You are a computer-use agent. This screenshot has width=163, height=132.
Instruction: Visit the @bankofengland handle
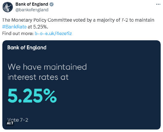click(x=32, y=10)
